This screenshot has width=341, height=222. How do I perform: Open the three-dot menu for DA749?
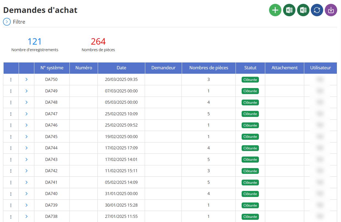11,91
